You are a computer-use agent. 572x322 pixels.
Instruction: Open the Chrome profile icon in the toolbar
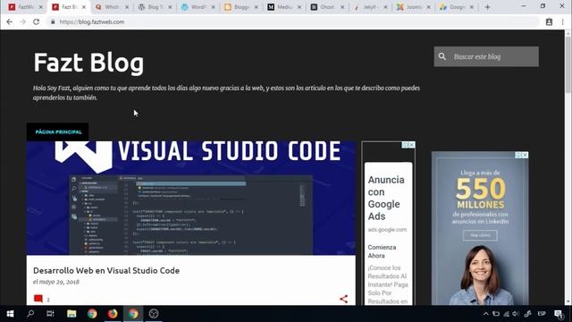tap(549, 21)
